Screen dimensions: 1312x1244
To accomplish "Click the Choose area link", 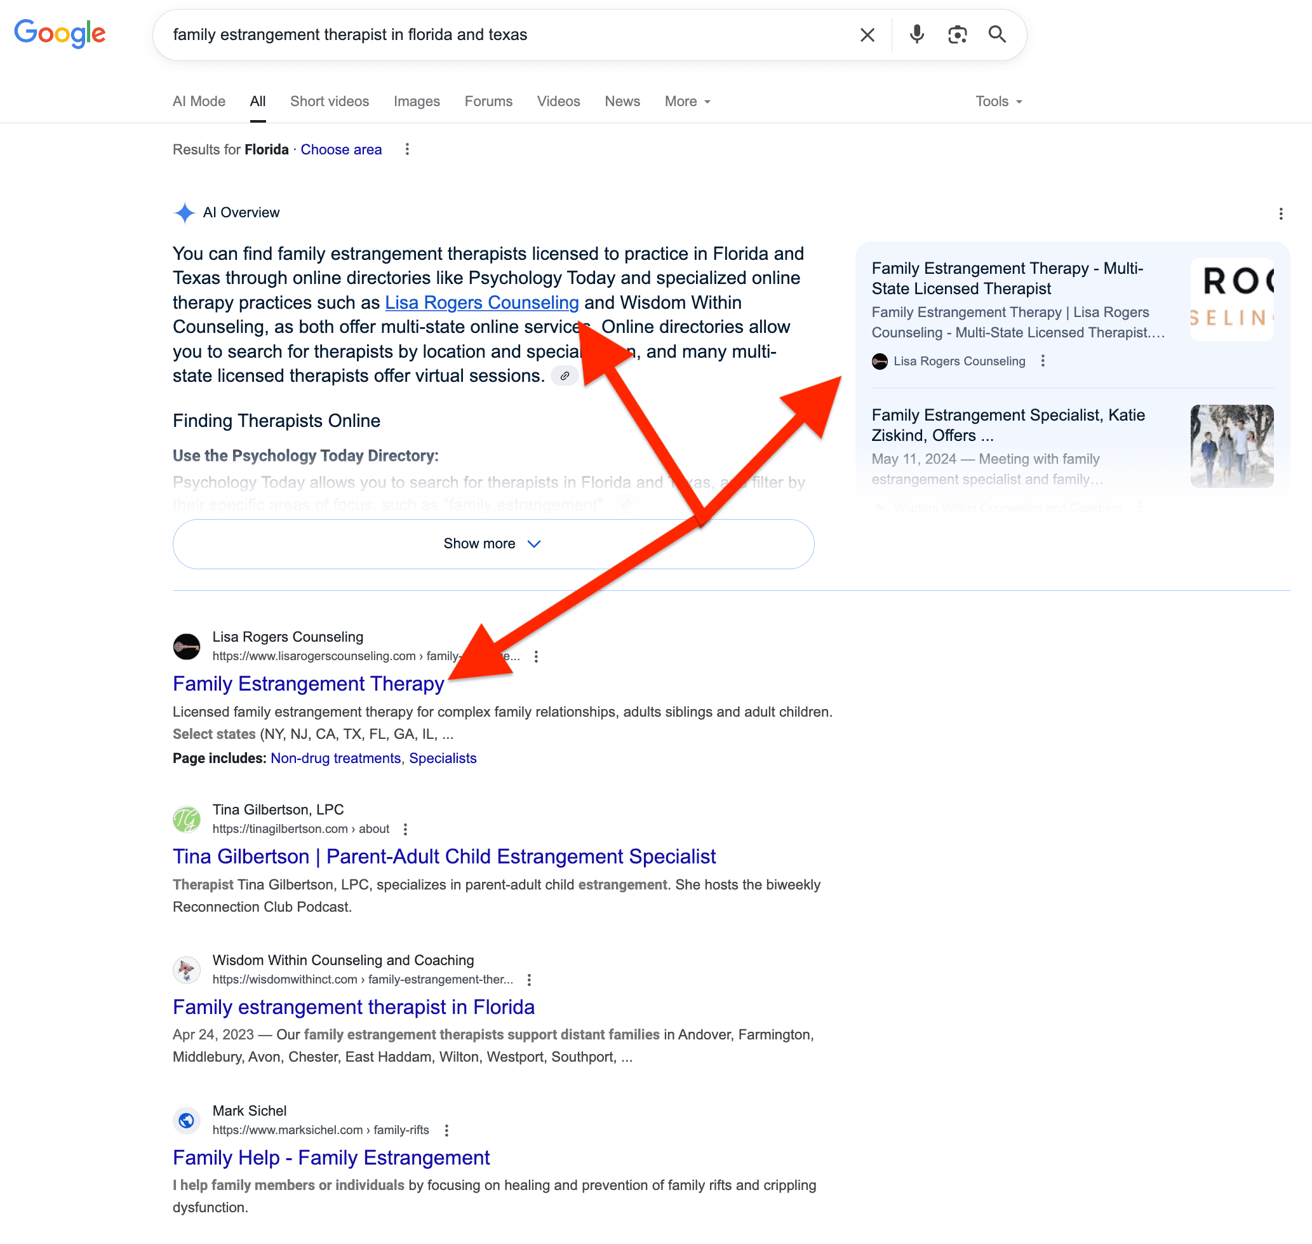I will pos(340,150).
